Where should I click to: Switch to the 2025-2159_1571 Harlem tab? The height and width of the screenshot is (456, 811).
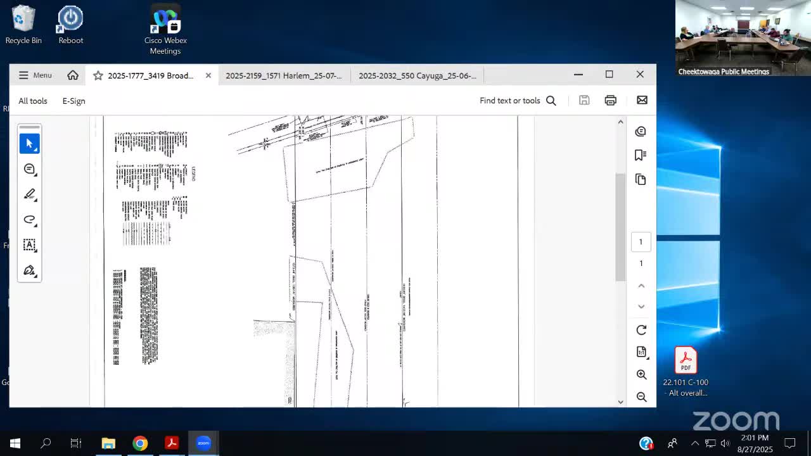[283, 75]
